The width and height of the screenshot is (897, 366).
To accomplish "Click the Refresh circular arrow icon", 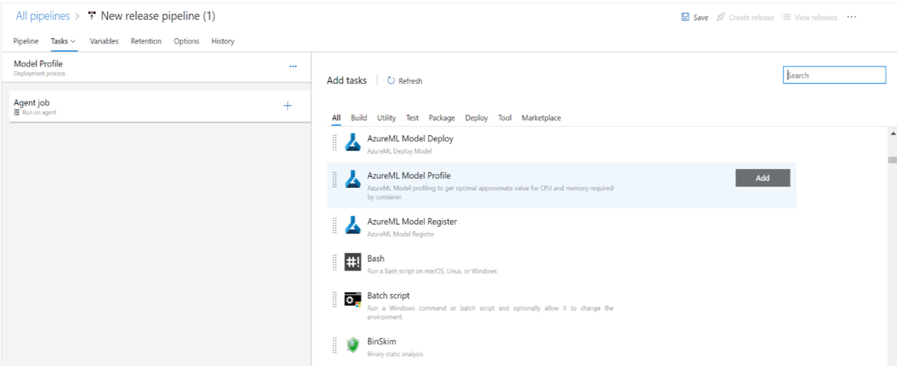I will tap(391, 80).
